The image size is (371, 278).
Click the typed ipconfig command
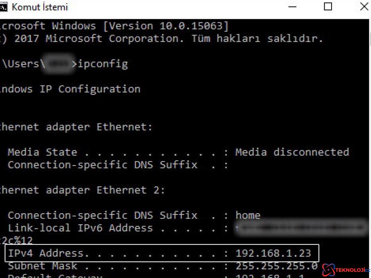(x=103, y=64)
